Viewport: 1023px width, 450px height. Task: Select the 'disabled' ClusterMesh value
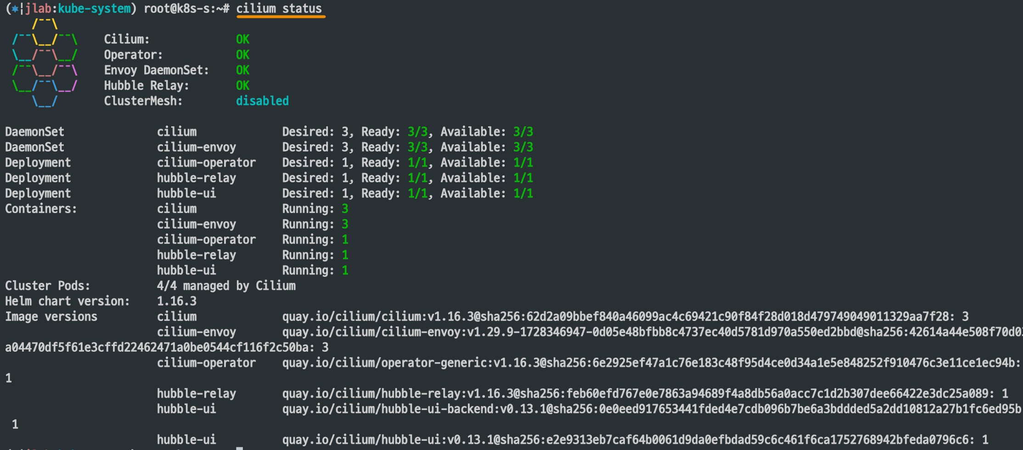pos(262,101)
